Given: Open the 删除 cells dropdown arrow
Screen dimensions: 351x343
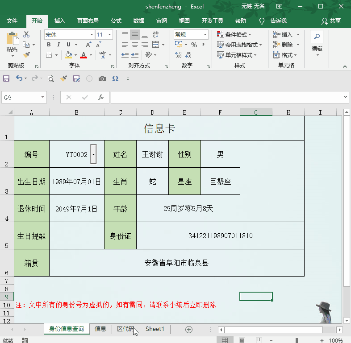Looking at the screenshot, I should click(x=298, y=45).
